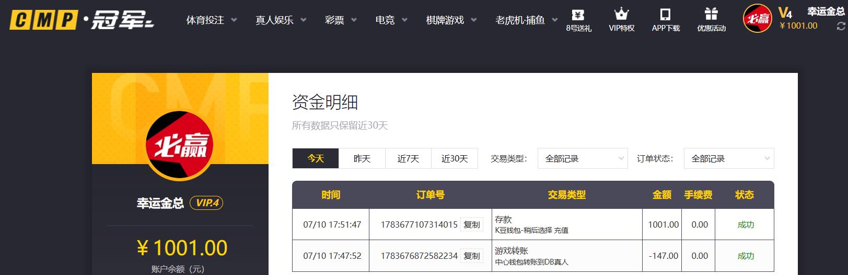This screenshot has width=848, height=275.
Task: Open the APP下载 icon
Action: [666, 20]
